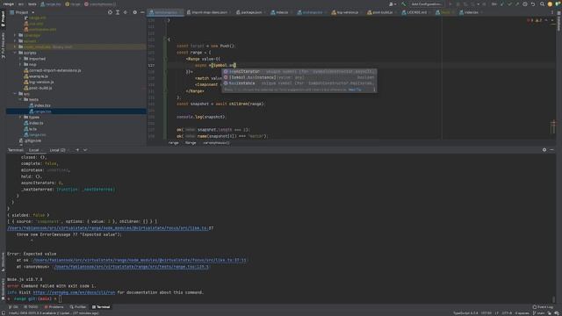Viewport: 562px width, 316px height.
Task: Open the user account icon in toolbar
Action: [x=392, y=4]
